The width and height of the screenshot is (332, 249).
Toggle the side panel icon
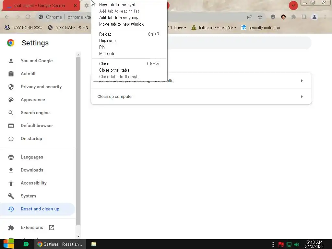pos(304,17)
